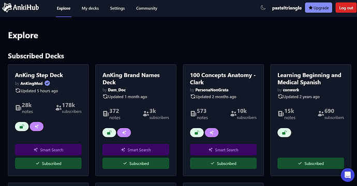Click subscribers icon beside 690

click(x=321, y=114)
